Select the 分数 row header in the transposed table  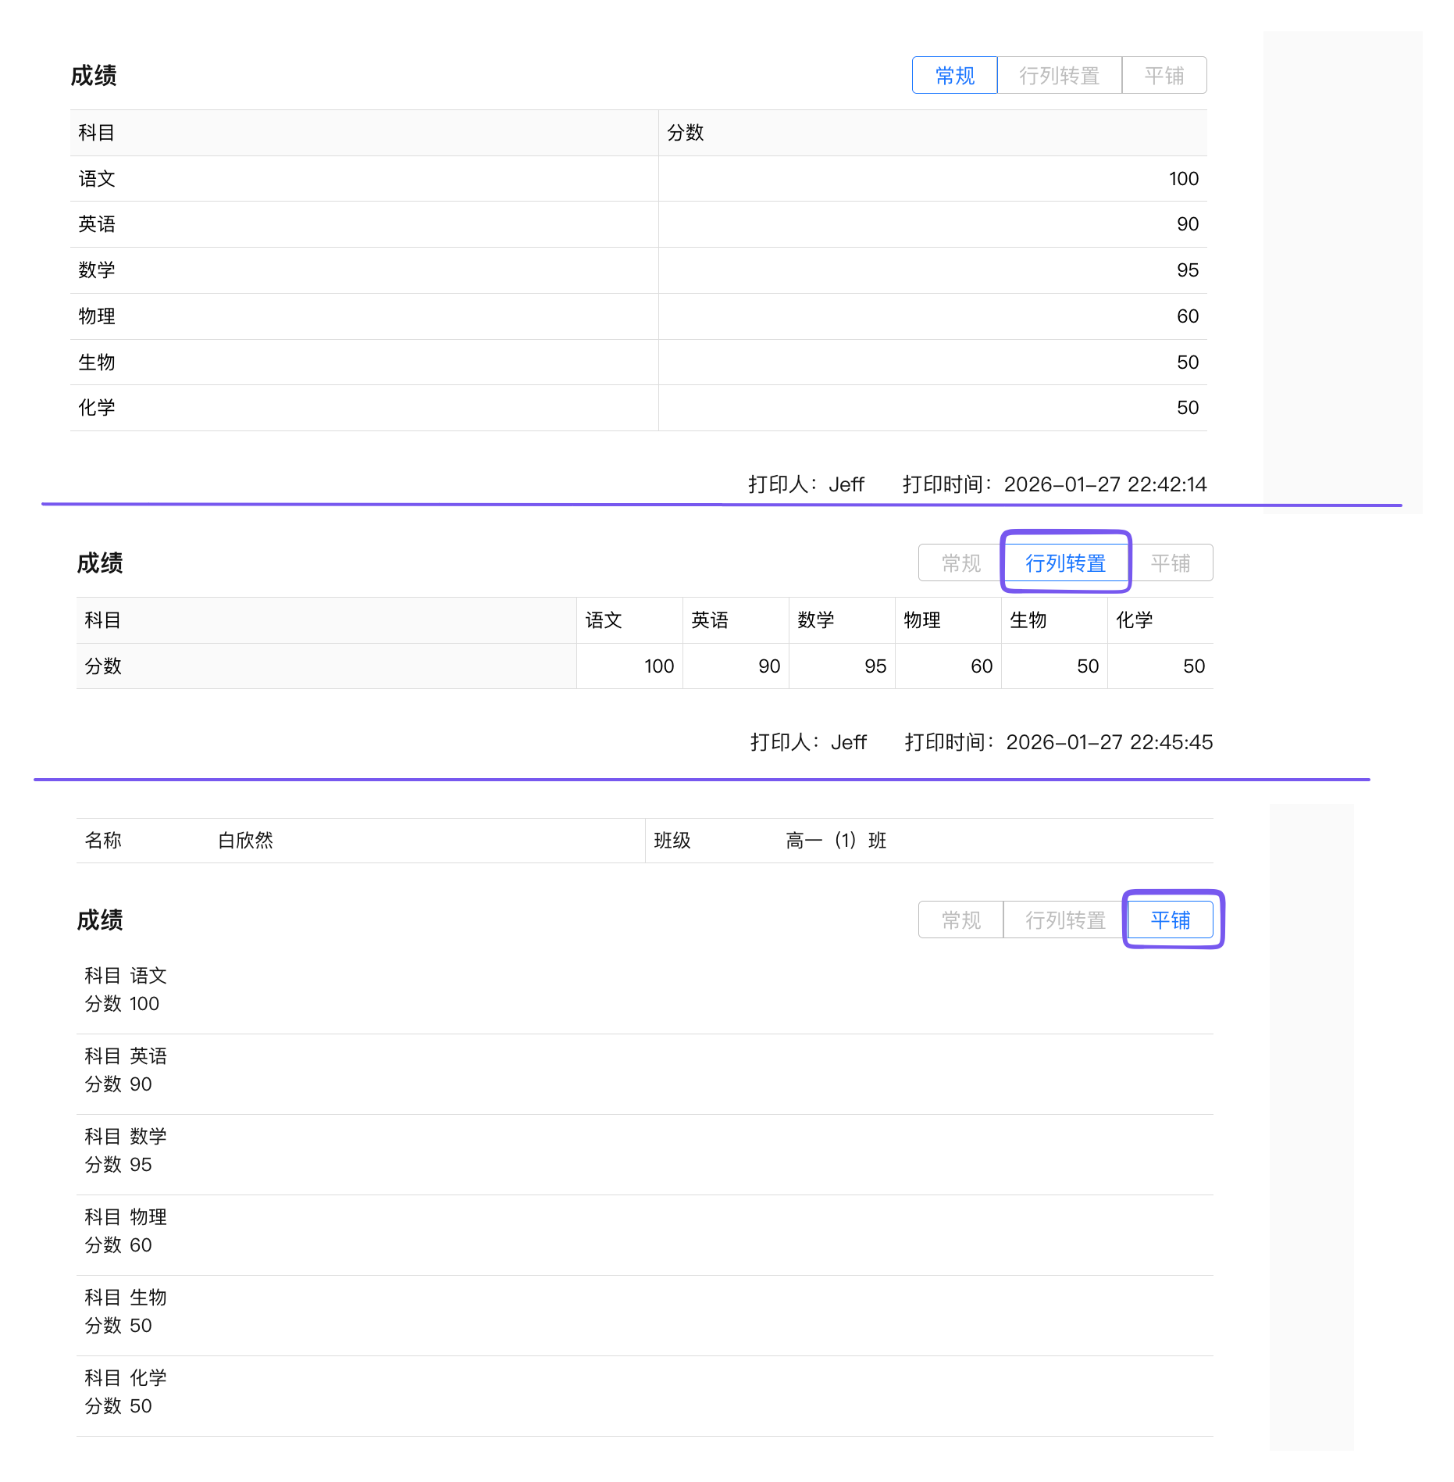[x=103, y=666]
